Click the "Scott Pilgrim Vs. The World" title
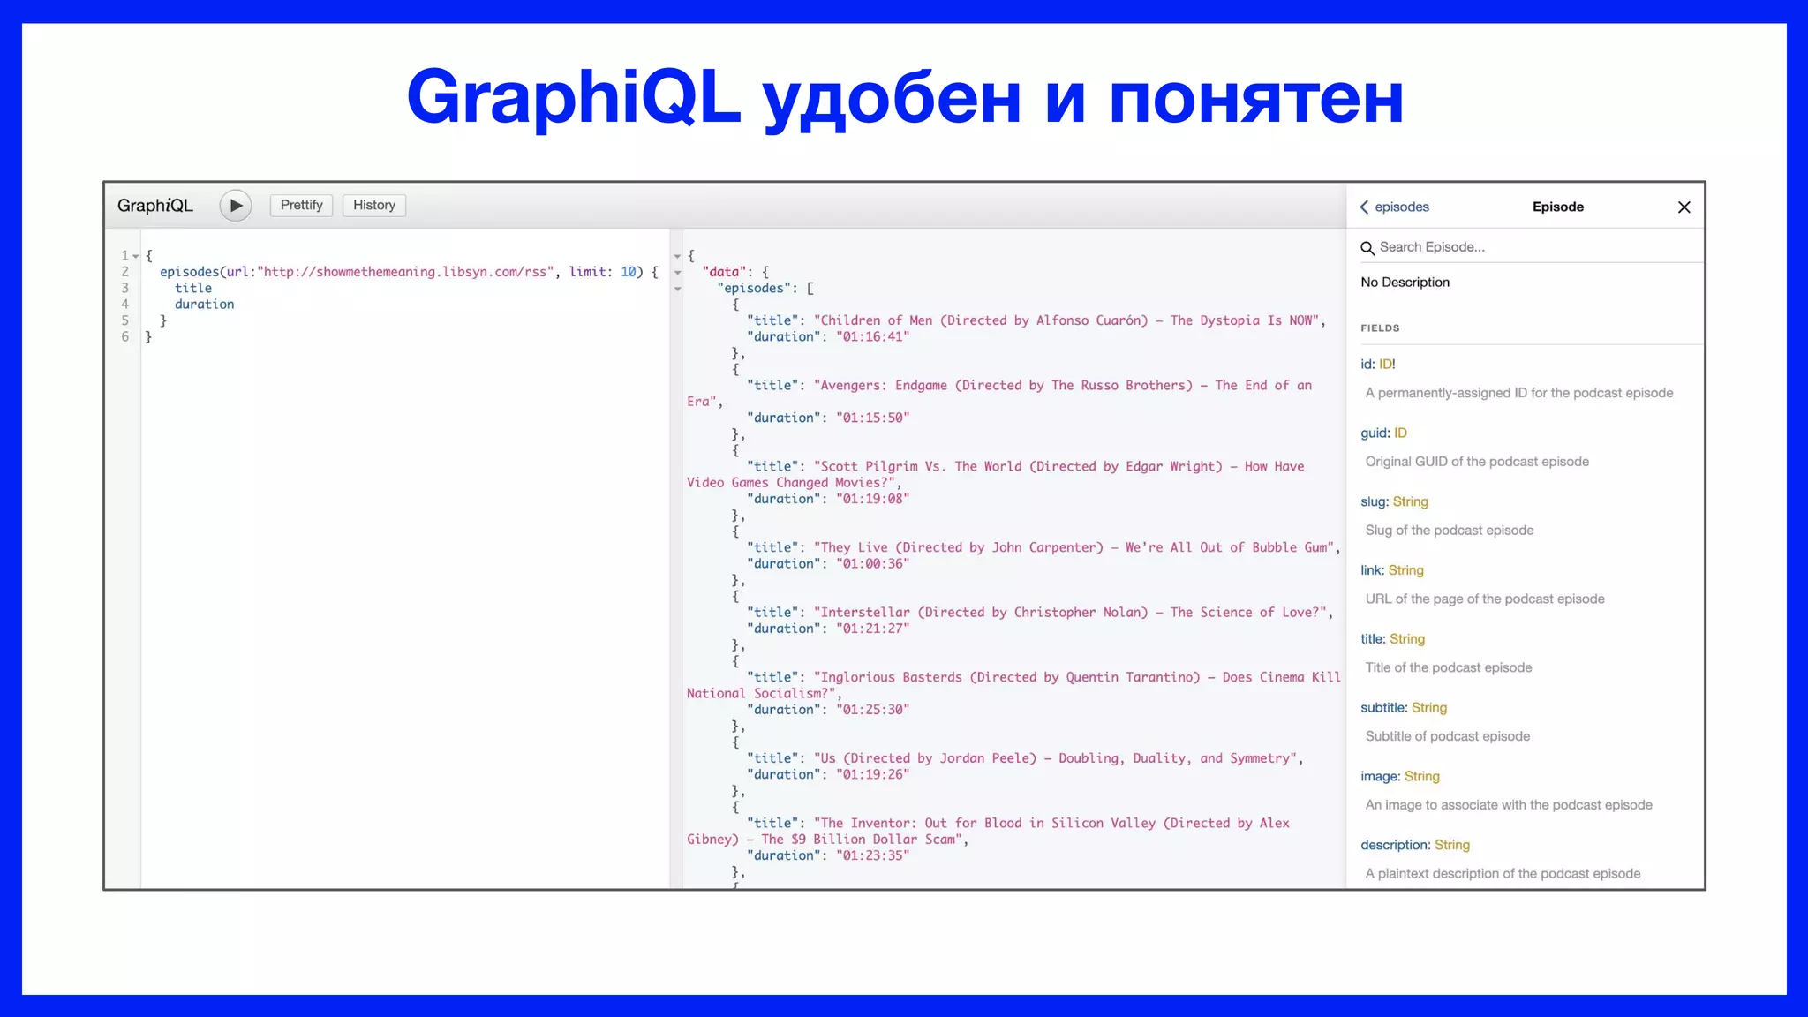The height and width of the screenshot is (1017, 1808). pos(996,475)
